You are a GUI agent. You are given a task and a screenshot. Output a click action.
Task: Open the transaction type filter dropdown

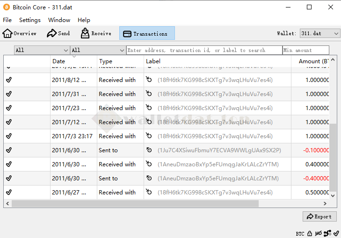click(98, 50)
